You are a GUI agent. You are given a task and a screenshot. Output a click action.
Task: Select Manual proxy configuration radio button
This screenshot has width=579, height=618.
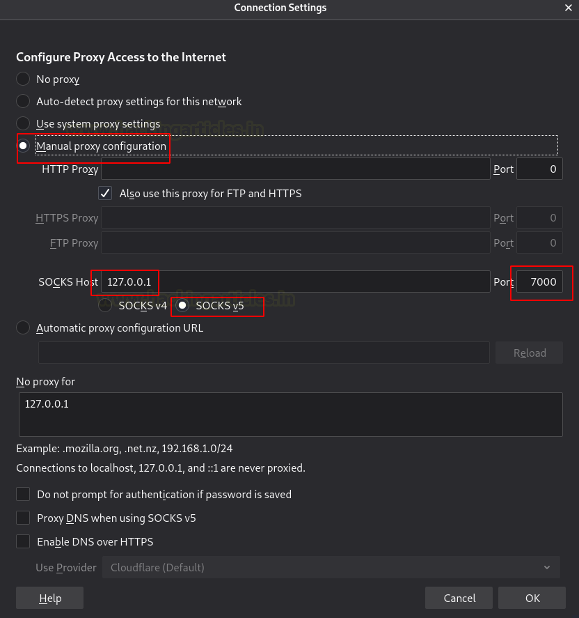point(24,146)
